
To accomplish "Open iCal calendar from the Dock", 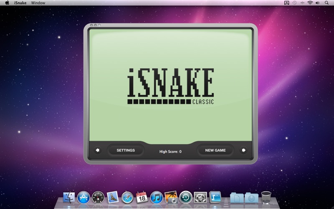I will coord(142,197).
